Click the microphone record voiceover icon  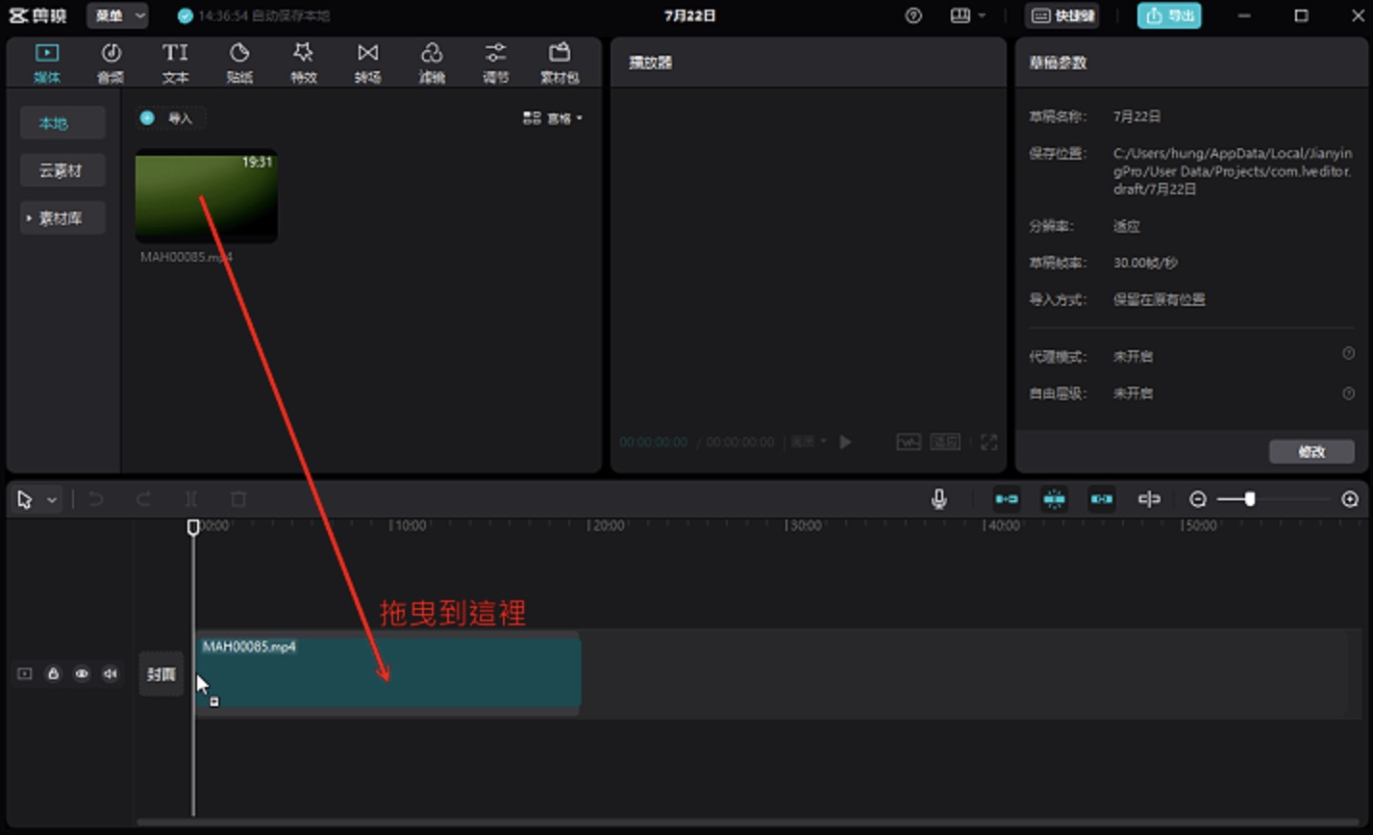(939, 499)
